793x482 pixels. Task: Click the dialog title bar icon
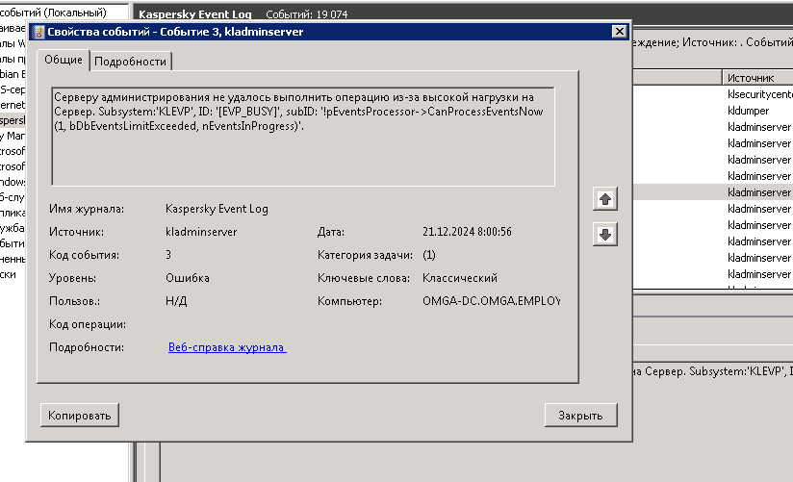pos(38,32)
